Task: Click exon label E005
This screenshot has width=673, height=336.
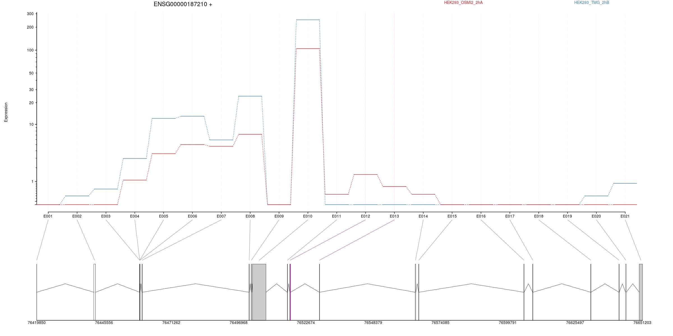Action: (x=163, y=216)
